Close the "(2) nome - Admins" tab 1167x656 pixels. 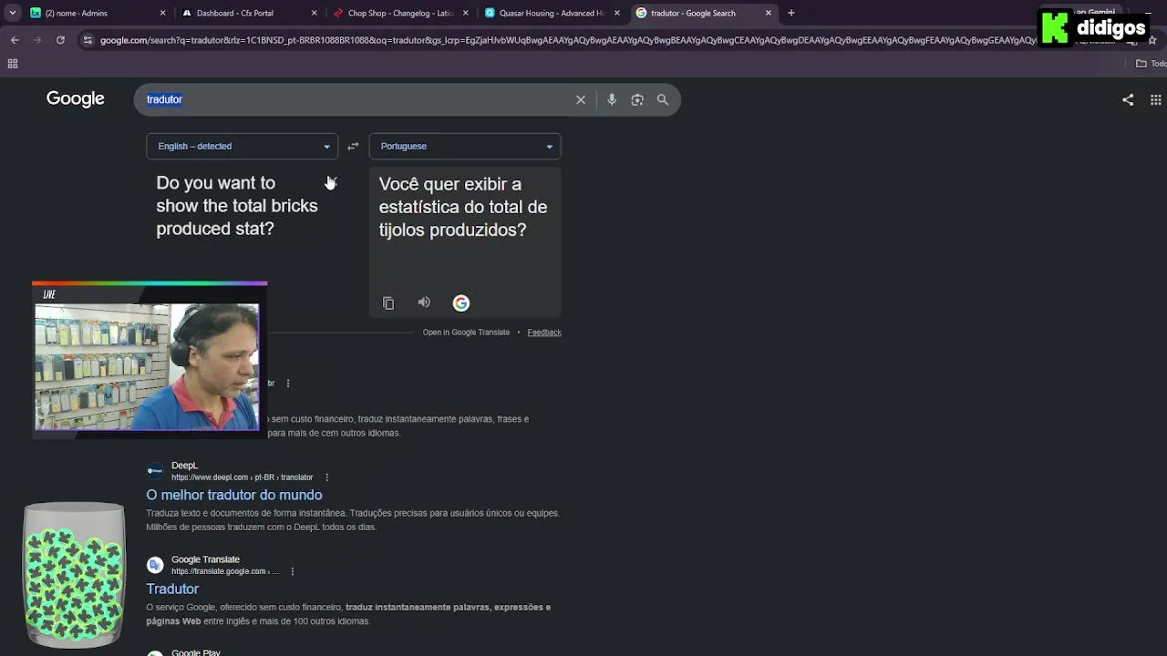[163, 13]
